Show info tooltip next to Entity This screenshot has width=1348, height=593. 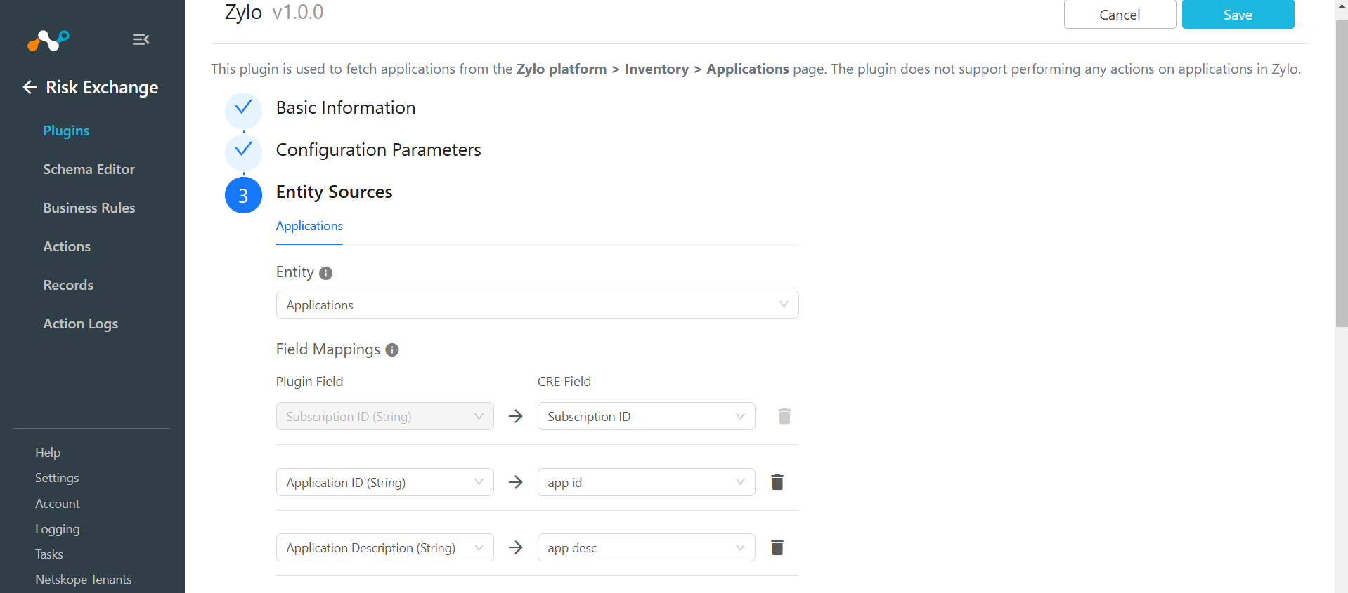[x=325, y=273]
